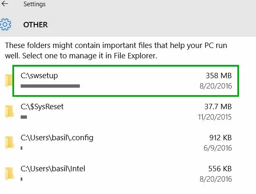Viewport: 256px width, 194px height.
Task: Click the $SysReset storage usage bar
Action: [x=24, y=117]
